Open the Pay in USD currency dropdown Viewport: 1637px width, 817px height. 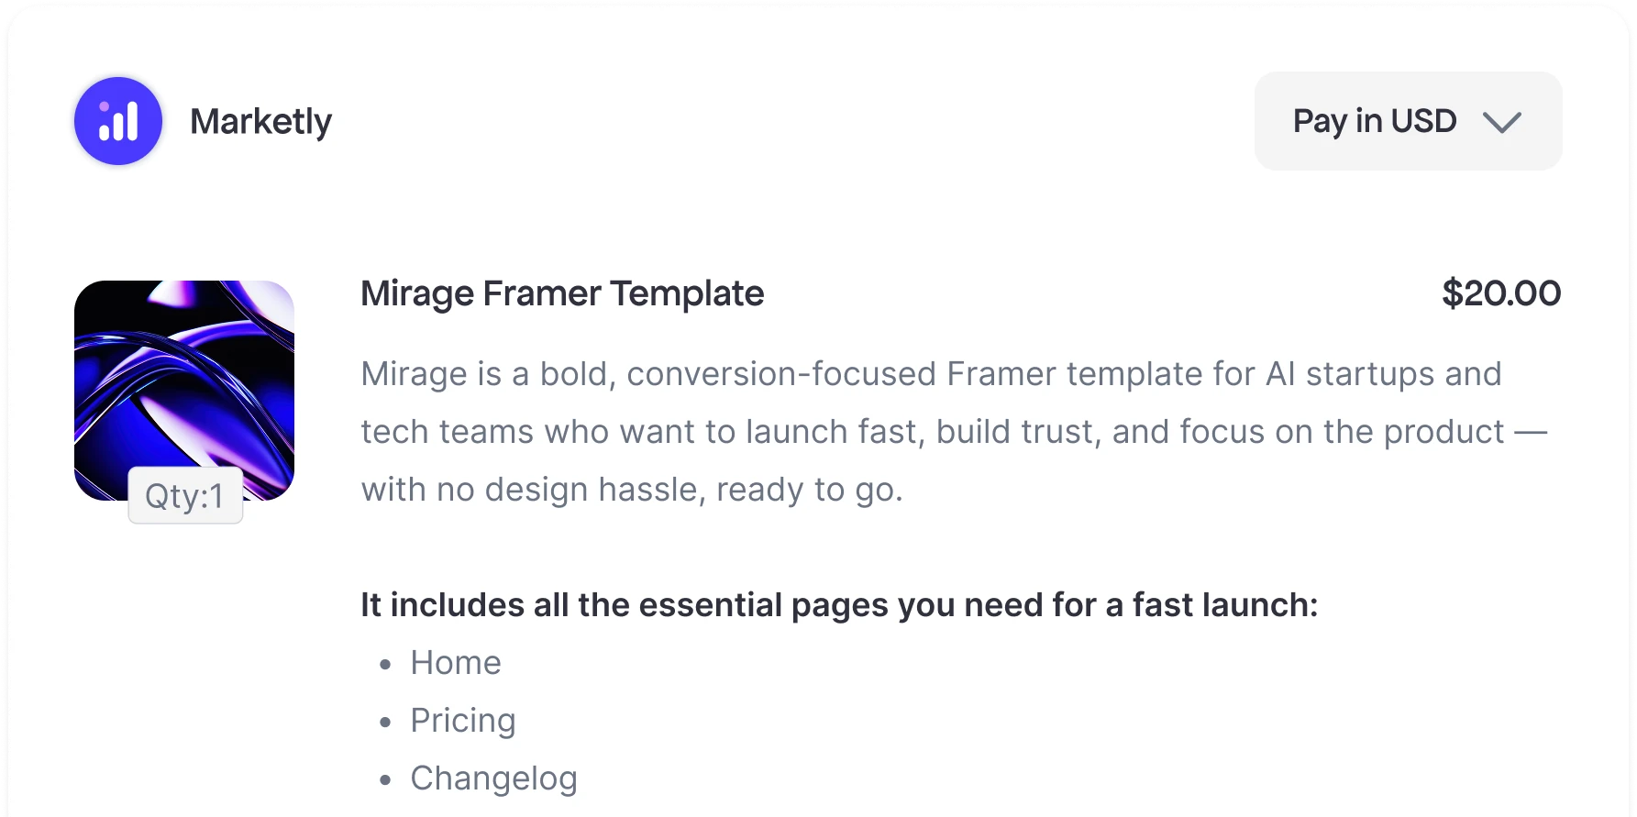(x=1407, y=121)
